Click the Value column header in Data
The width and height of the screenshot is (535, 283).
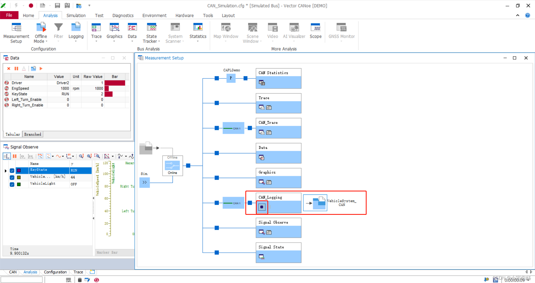59,77
